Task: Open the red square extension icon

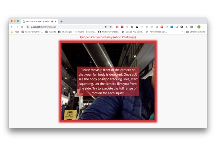Action: (122, 27)
